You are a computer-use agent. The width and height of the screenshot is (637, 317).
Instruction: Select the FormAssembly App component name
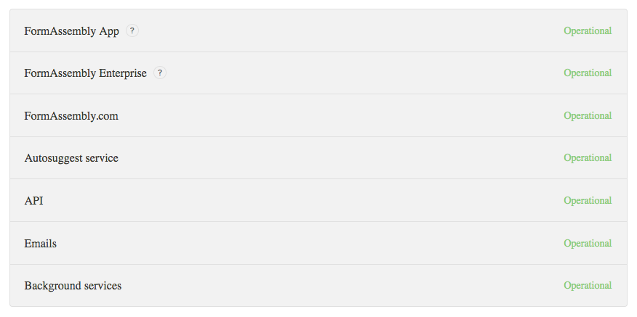pos(71,31)
